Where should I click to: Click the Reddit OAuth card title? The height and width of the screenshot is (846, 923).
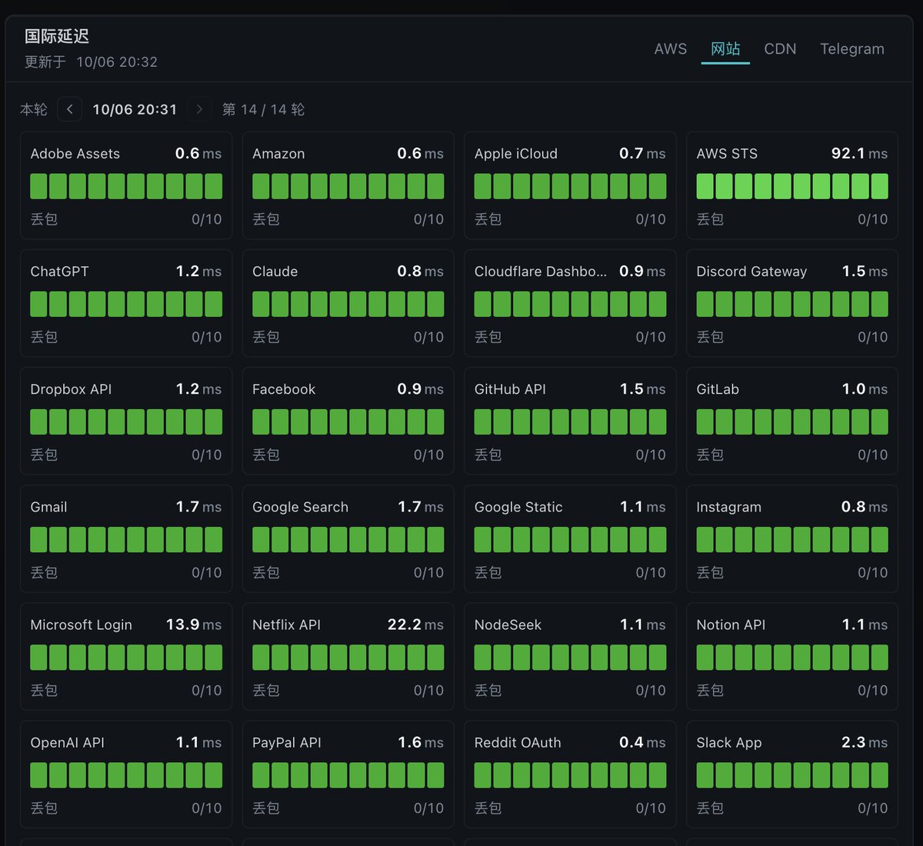[518, 742]
